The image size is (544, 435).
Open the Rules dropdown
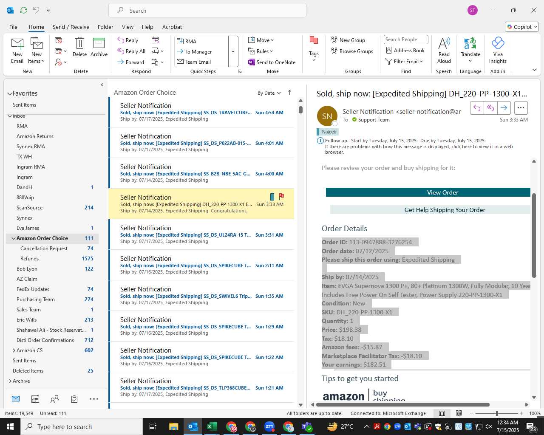click(x=261, y=51)
